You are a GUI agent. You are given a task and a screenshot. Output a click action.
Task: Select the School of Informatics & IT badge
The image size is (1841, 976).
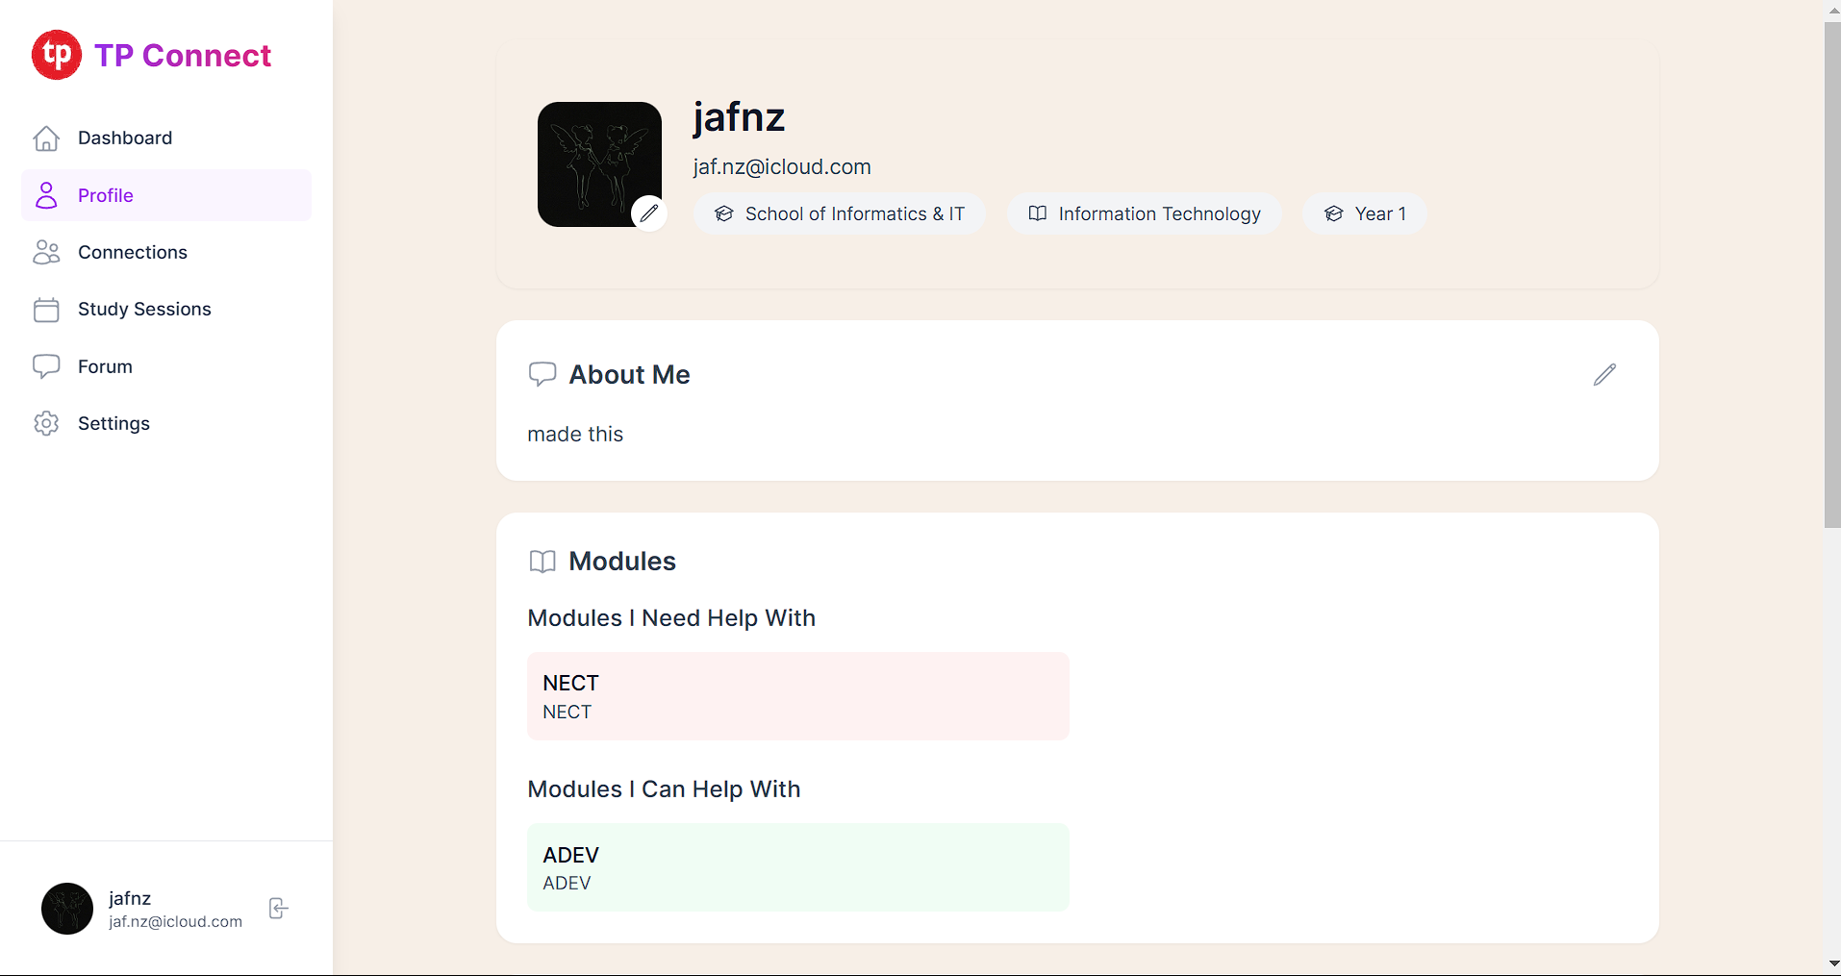click(838, 213)
